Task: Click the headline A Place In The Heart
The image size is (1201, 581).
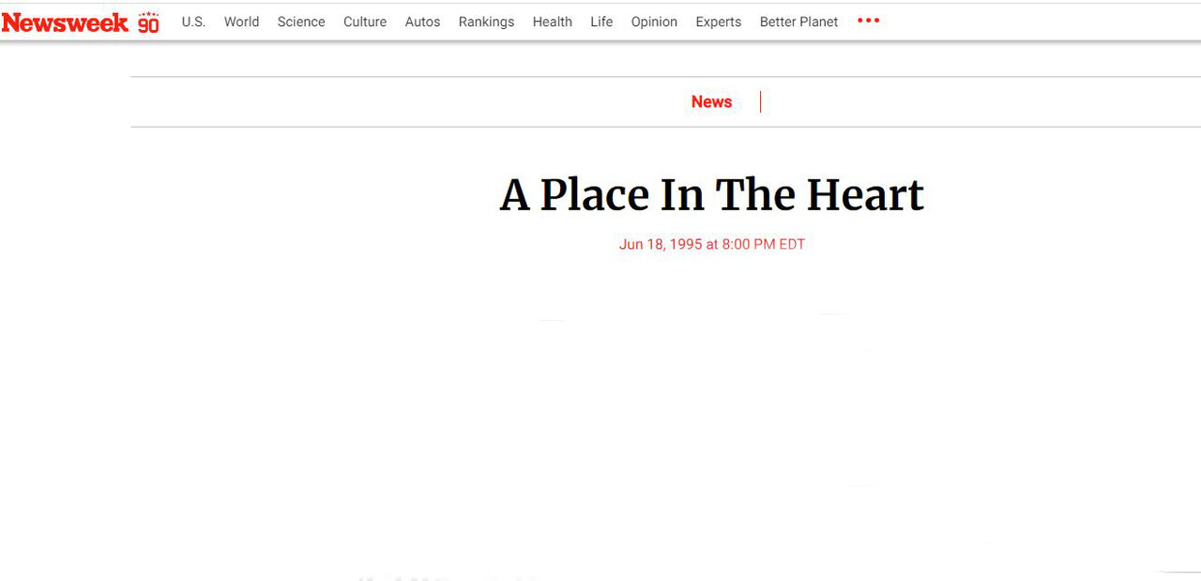Action: tap(711, 195)
